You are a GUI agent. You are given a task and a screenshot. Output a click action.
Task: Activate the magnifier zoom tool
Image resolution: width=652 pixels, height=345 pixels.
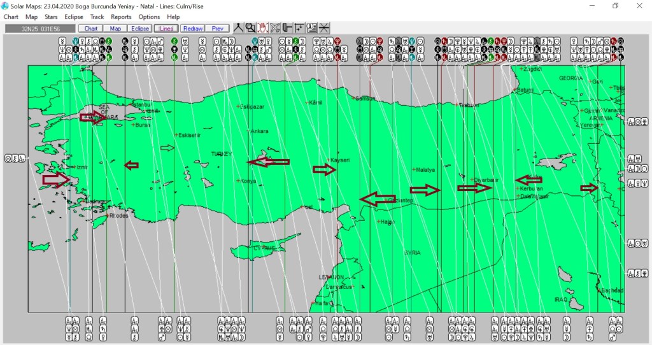tap(250, 28)
